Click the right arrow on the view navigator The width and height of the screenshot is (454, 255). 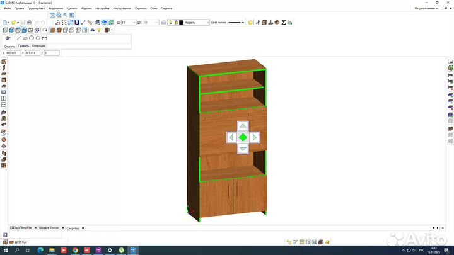click(254, 137)
